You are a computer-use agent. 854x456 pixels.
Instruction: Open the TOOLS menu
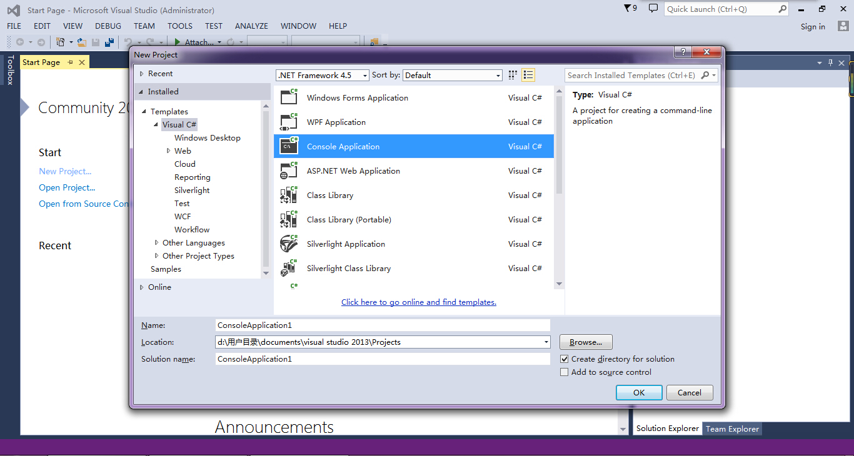pyautogui.click(x=180, y=26)
